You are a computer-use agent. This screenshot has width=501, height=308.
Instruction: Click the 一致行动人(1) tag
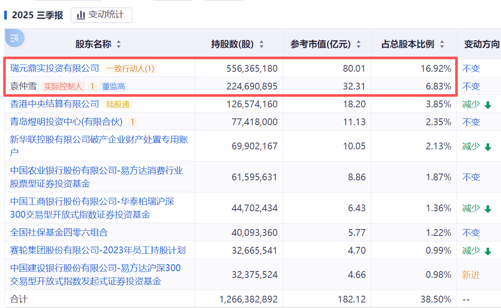pyautogui.click(x=130, y=68)
